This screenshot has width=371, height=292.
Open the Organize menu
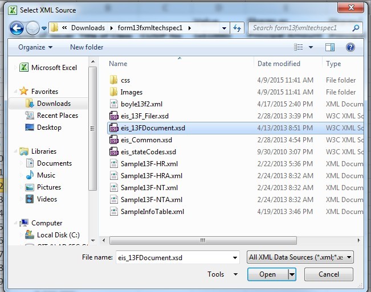[35, 47]
